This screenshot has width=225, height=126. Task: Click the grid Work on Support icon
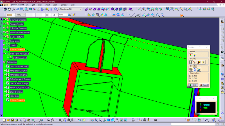[22, 9]
